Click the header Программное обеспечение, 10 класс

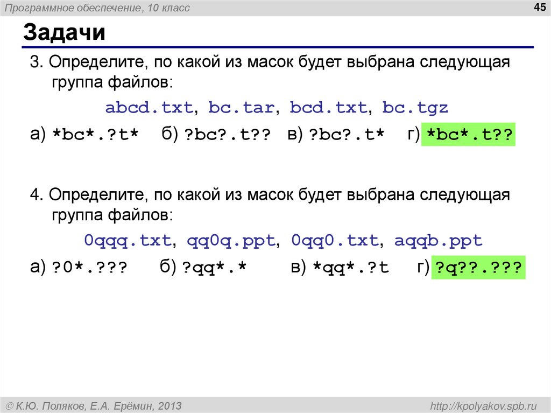point(97,7)
